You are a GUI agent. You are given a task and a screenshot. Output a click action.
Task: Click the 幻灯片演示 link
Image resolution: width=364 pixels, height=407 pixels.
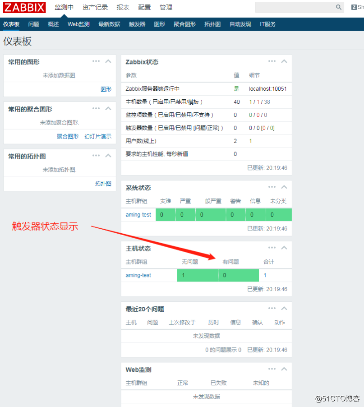pos(98,137)
